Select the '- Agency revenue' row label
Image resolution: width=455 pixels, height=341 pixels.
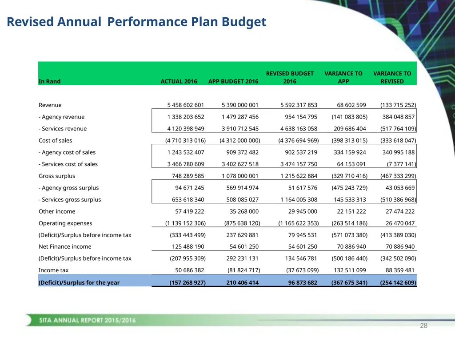point(61,117)
